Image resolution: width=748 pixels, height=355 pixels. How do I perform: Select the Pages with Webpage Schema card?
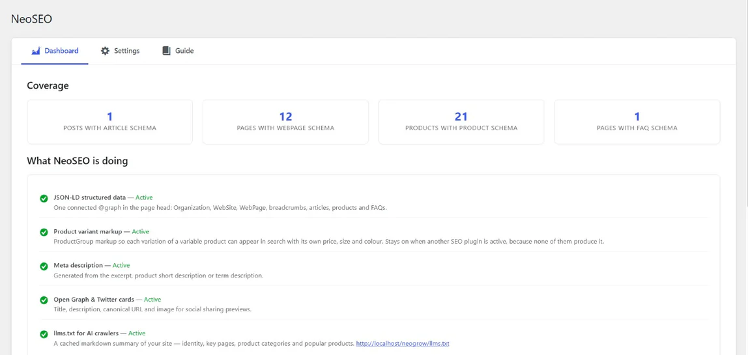(x=285, y=122)
